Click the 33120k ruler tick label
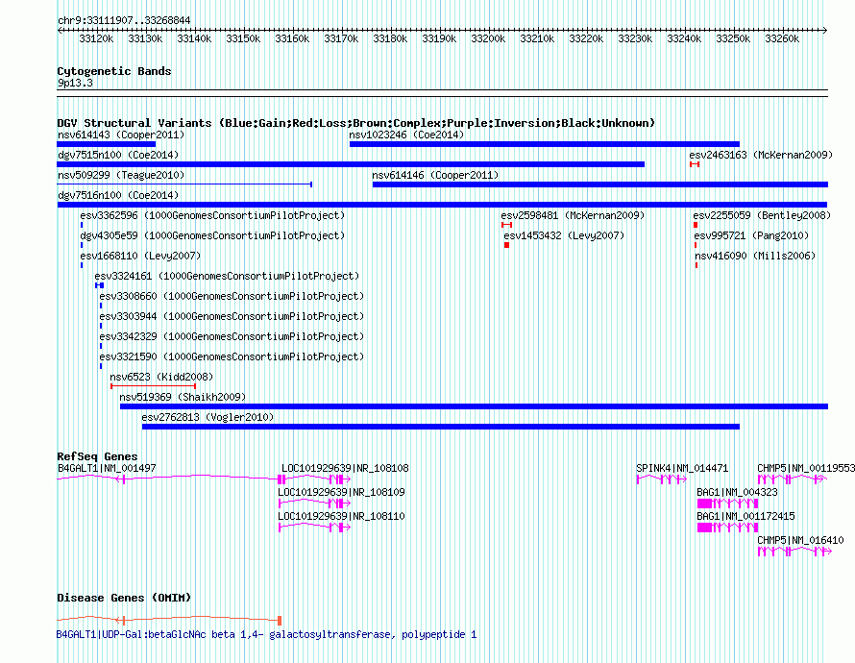 coord(96,38)
